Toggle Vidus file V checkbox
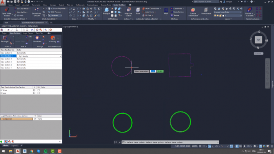This screenshot has width=274, height=154. pyautogui.click(x=34, y=90)
